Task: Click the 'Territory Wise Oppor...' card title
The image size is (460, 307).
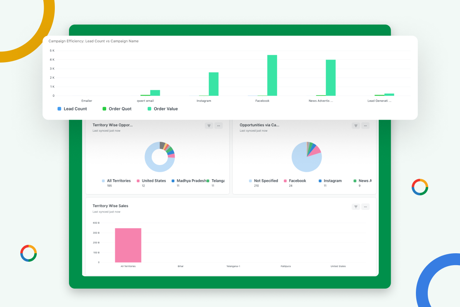Action: 113,125
